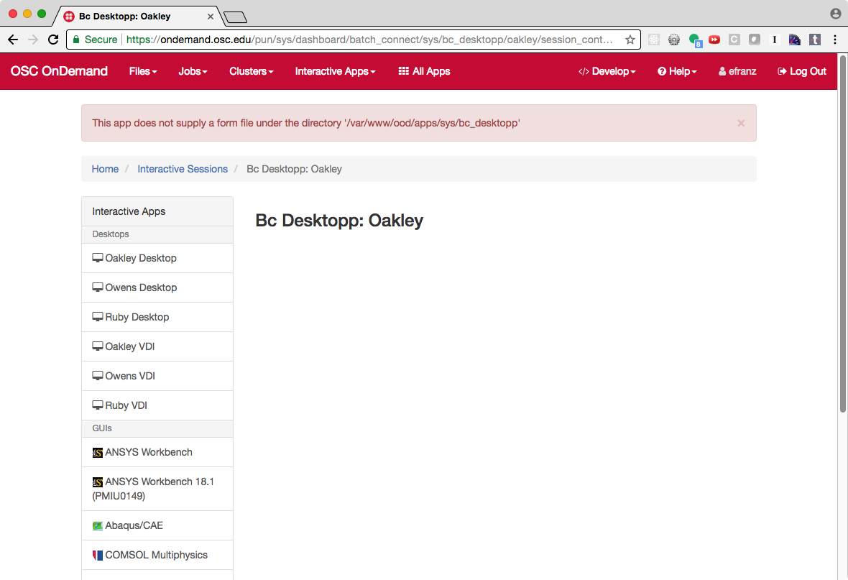Viewport: 848px width, 580px height.
Task: Dismiss the red form file error alert
Action: (741, 124)
